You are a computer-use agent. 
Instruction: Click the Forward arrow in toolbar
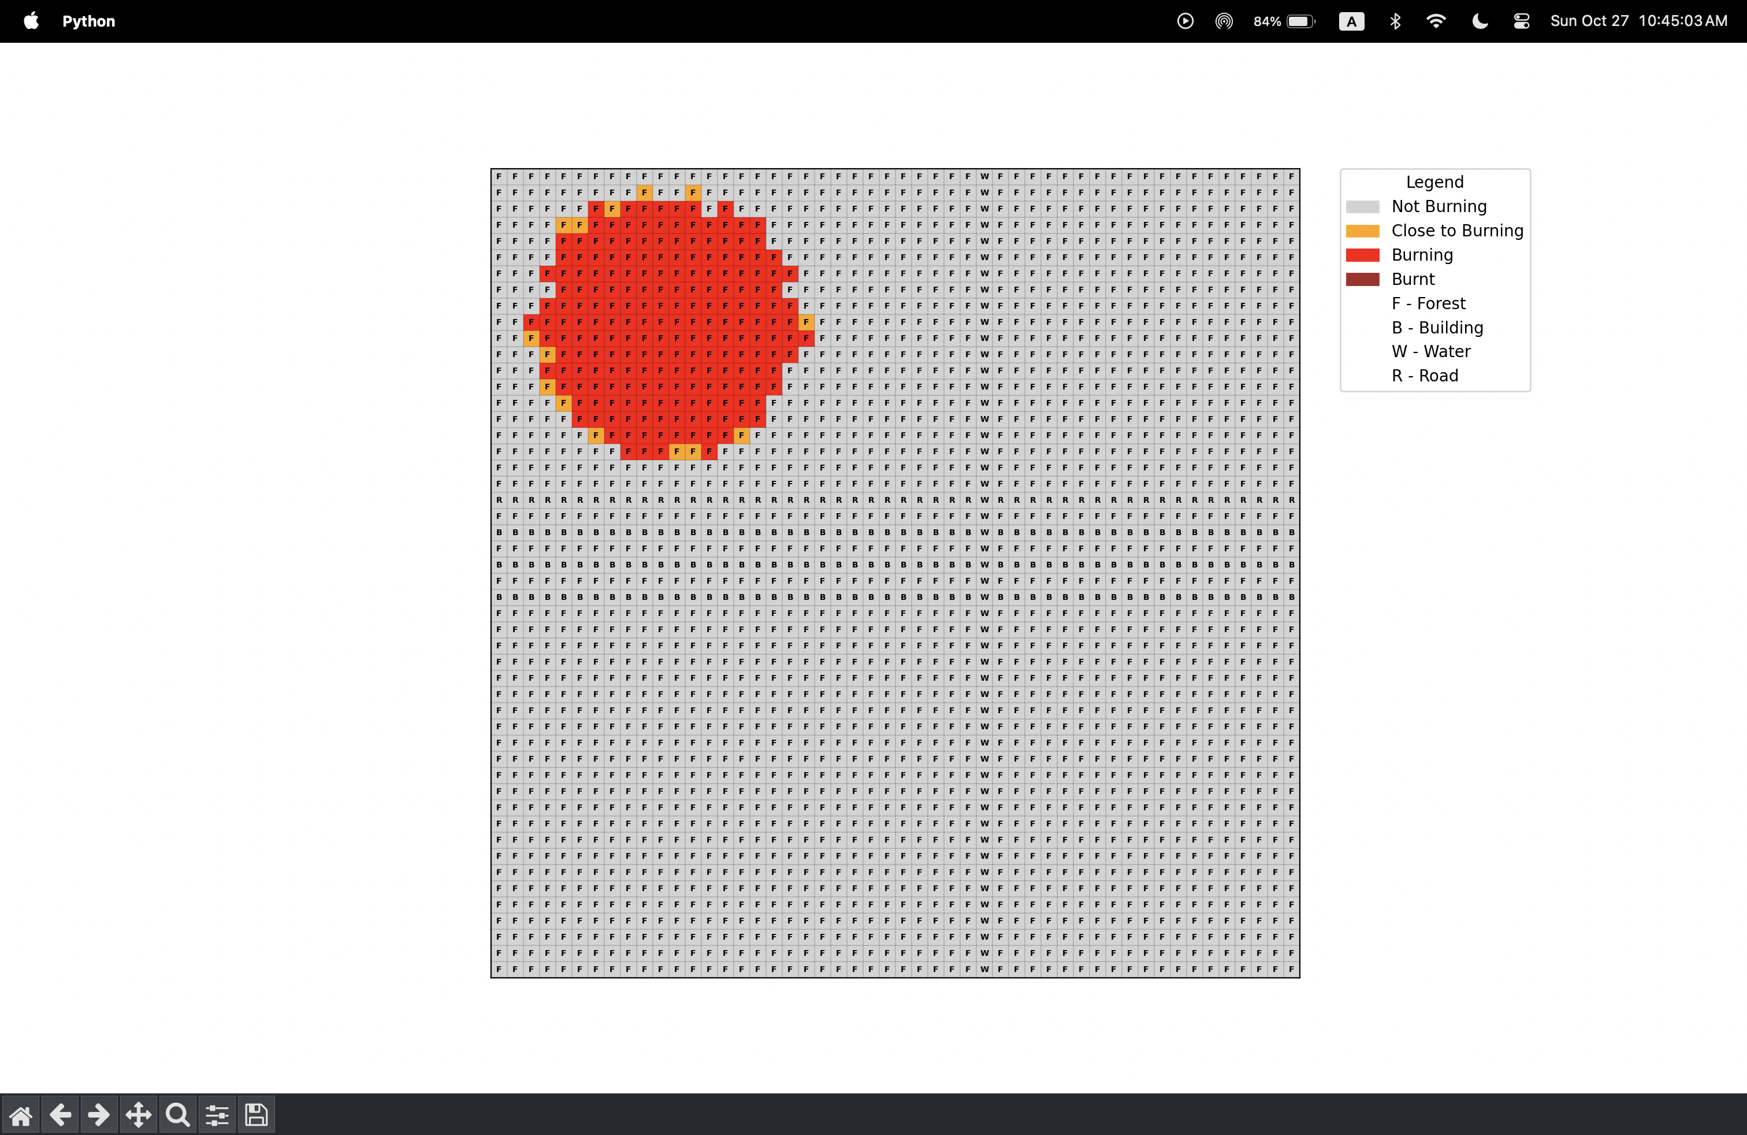pos(99,1115)
